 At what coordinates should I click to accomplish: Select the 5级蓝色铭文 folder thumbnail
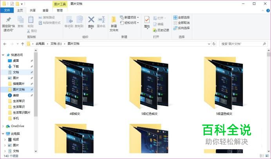click(x=224, y=83)
